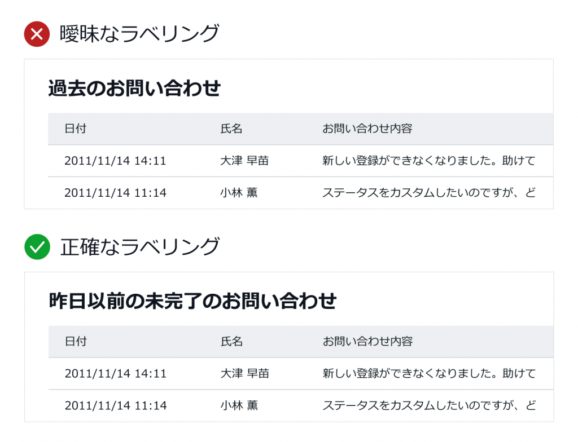Click the 新しい登録ができなく message in the lower table

[x=429, y=373]
